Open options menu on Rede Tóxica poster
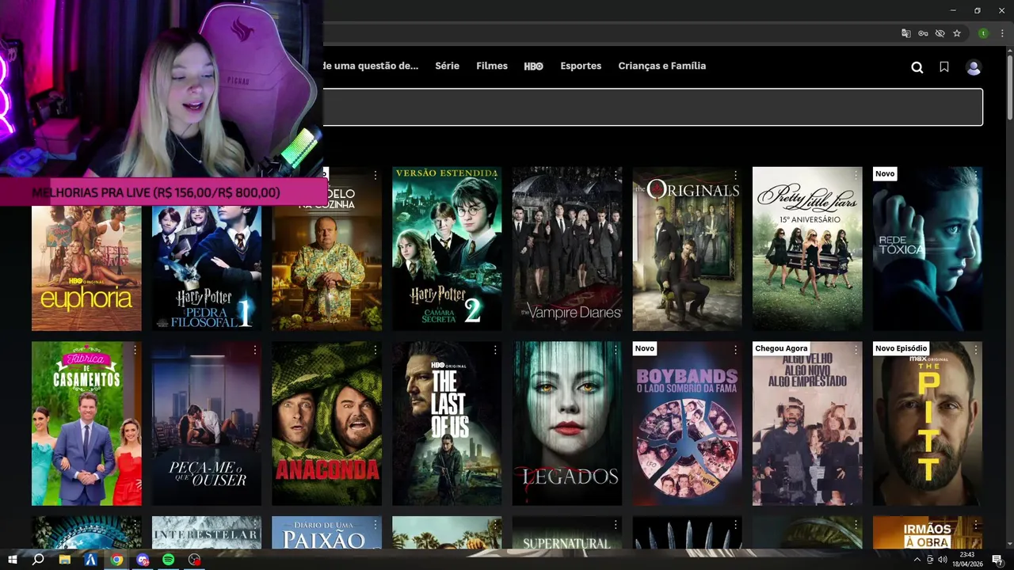 click(976, 175)
